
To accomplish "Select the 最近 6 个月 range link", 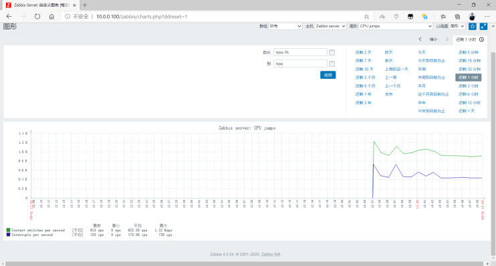I will click(x=365, y=86).
